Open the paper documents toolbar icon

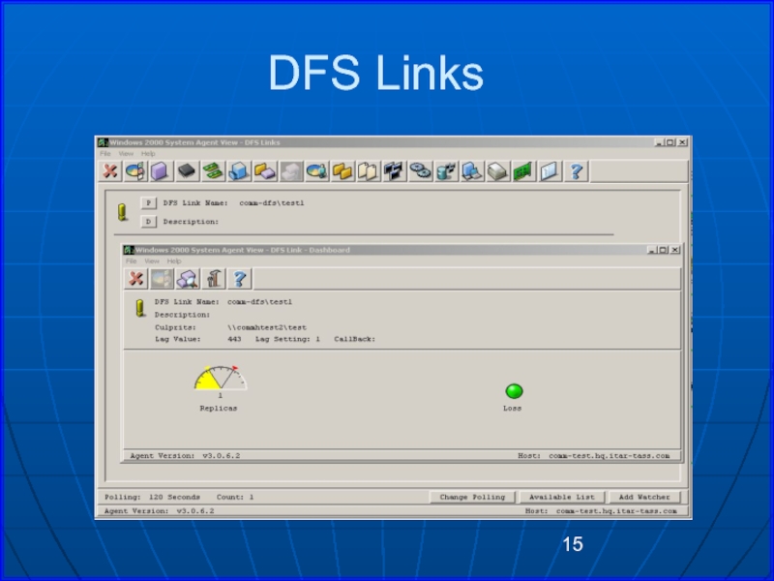(x=368, y=171)
